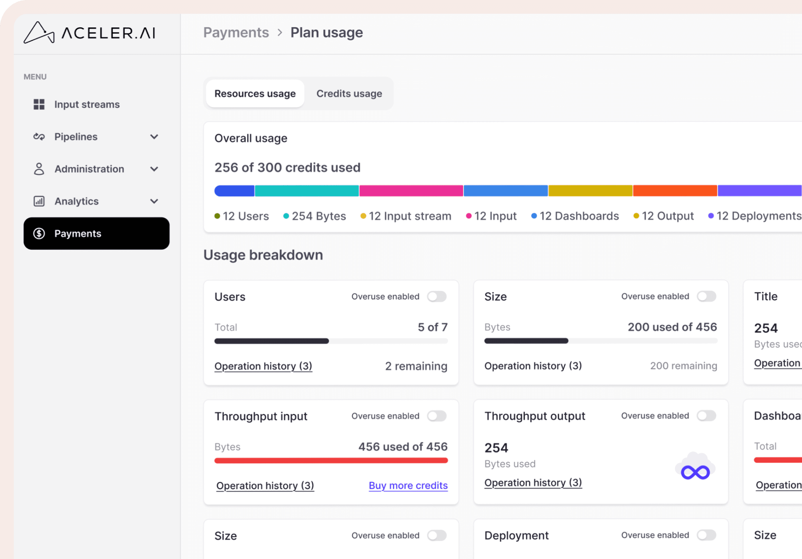Click the Payments breadcrumb

coord(236,32)
